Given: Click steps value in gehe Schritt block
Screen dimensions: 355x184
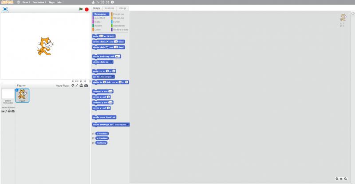Looking at the screenshot, I should 101,36.
